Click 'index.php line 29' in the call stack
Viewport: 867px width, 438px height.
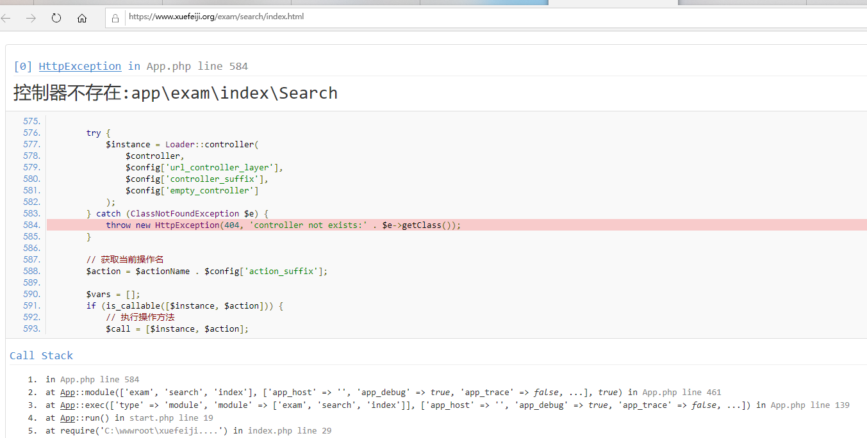click(x=290, y=430)
